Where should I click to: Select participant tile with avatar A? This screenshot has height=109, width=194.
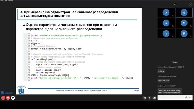[166, 12]
